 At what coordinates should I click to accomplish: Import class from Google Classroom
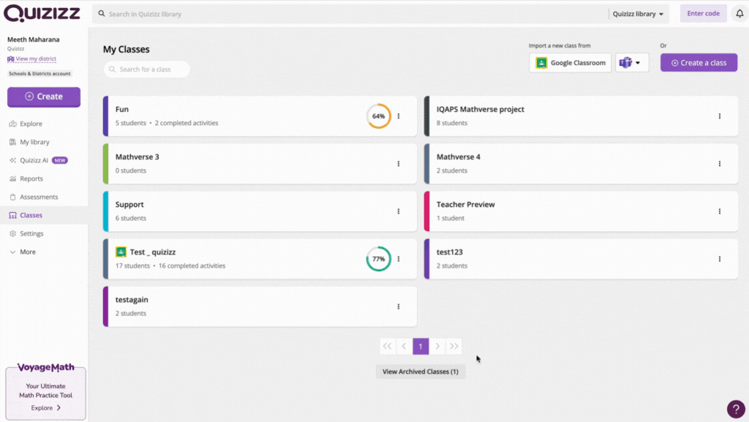[571, 63]
